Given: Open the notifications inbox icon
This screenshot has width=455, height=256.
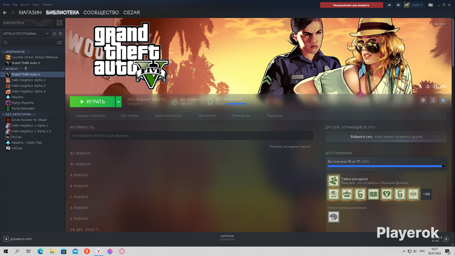Looking at the screenshot, I should 398,5.
